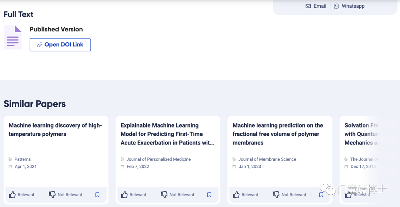Click the Open DOI Link button
This screenshot has width=400, height=207.
60,45
